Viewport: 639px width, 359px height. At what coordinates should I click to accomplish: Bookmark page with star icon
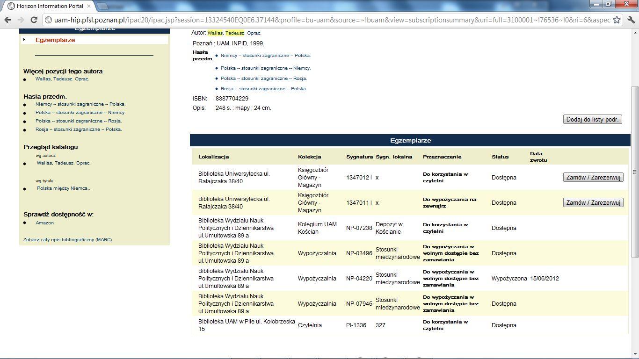tap(617, 20)
